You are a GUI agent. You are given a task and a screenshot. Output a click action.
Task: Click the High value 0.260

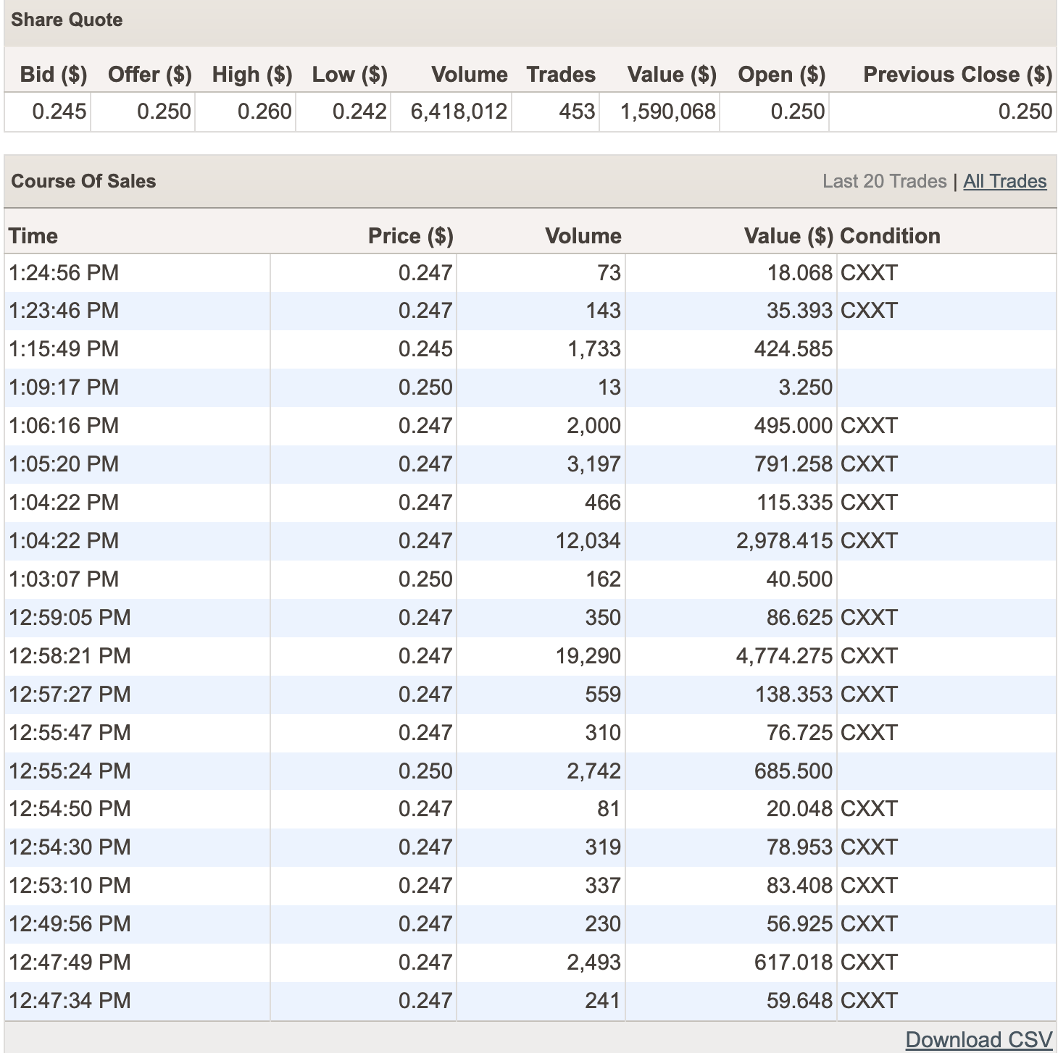pos(264,112)
